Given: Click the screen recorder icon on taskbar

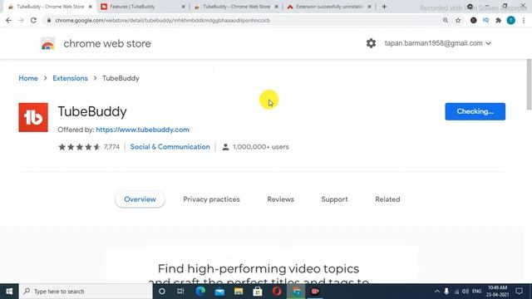Looking at the screenshot, I should point(315,292).
